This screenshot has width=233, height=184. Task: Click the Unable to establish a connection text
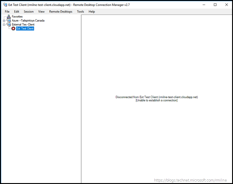pyautogui.click(x=157, y=101)
